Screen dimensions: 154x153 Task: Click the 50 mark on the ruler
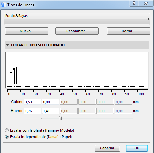tap(75, 94)
